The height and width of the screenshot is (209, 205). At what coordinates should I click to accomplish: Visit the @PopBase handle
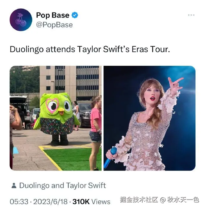54,25
